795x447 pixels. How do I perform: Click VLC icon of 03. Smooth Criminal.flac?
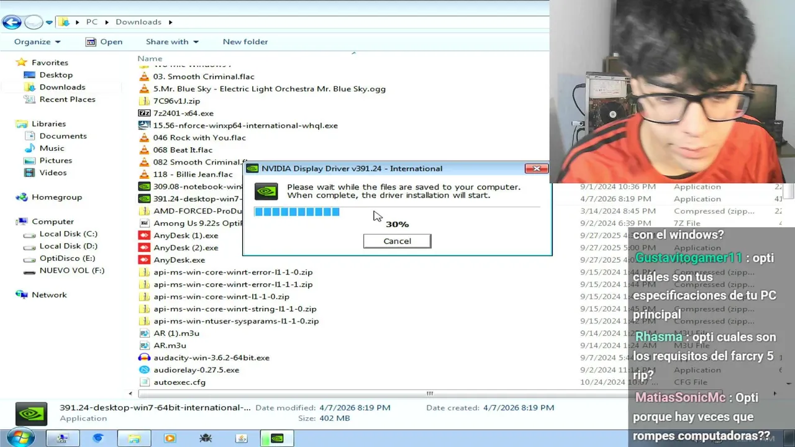click(x=144, y=76)
